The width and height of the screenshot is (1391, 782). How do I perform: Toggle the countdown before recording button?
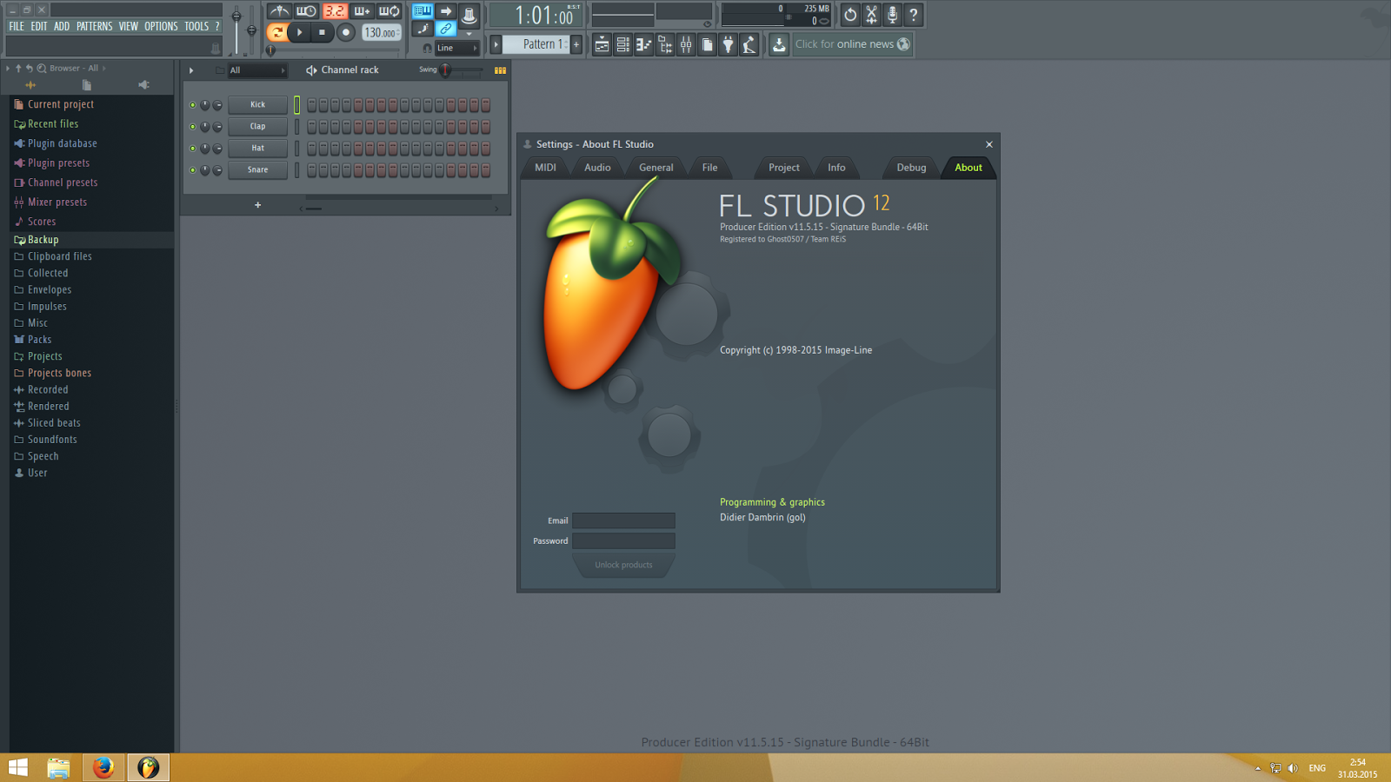(335, 11)
